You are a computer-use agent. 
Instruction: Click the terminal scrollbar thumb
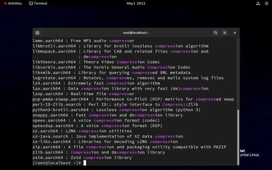click(238, 137)
